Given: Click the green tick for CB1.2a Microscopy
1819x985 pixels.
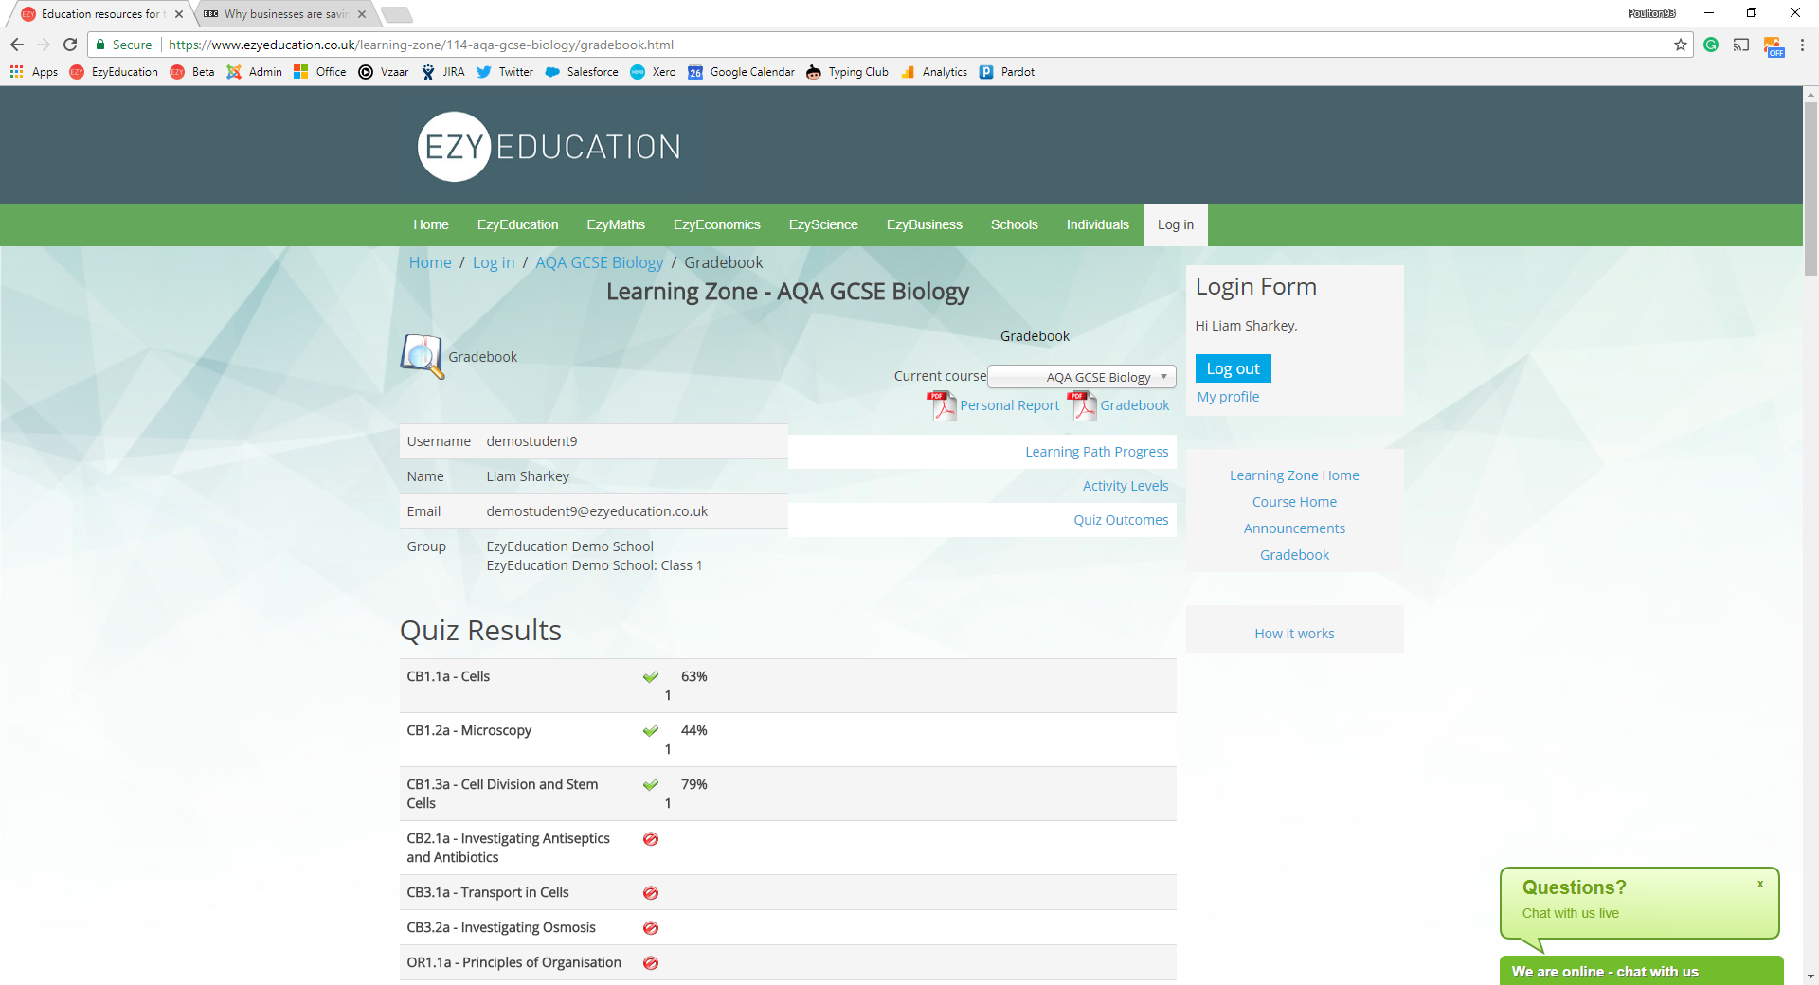Looking at the screenshot, I should point(651,731).
